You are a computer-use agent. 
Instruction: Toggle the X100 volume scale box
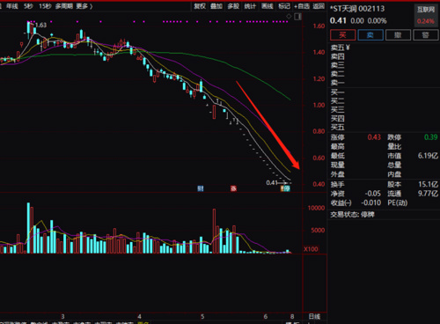click(311, 249)
